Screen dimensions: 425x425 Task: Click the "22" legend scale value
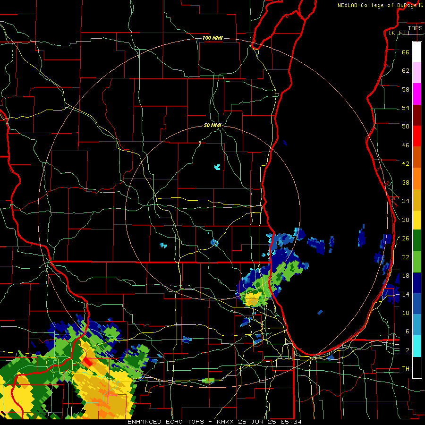pos(406,257)
